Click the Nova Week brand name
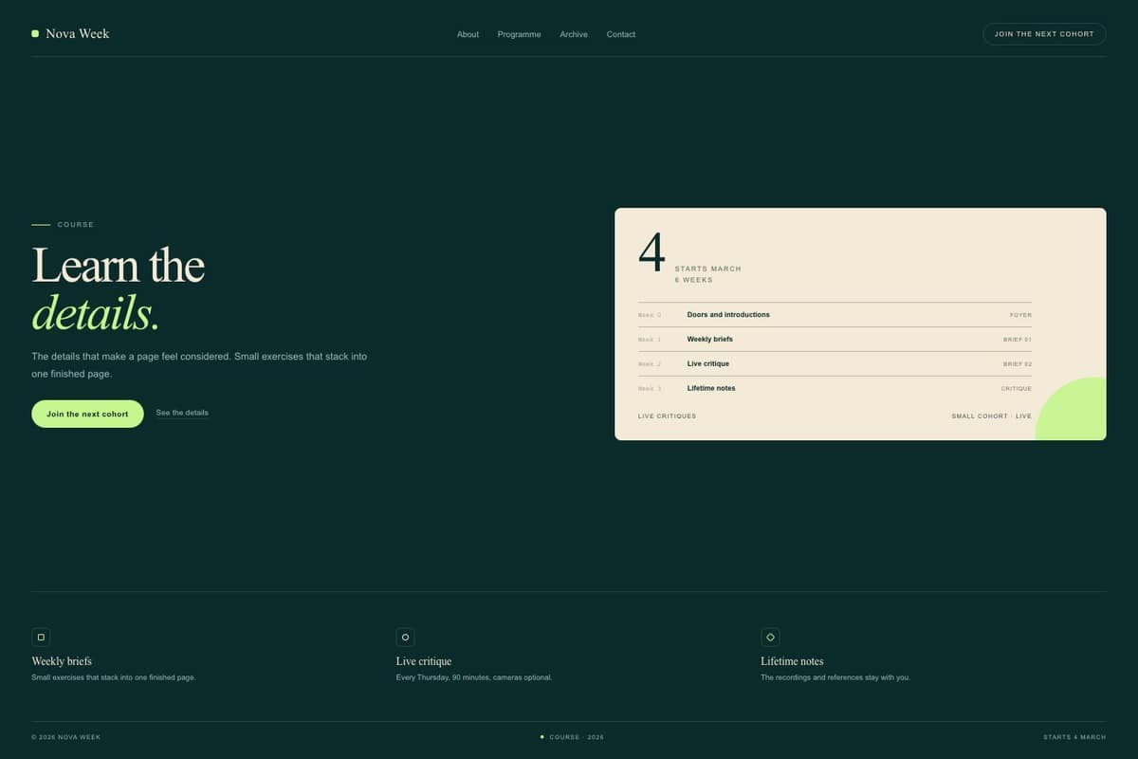The width and height of the screenshot is (1138, 759). click(x=78, y=33)
